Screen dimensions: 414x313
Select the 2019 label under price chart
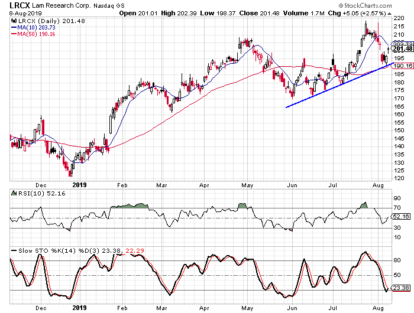[79, 183]
